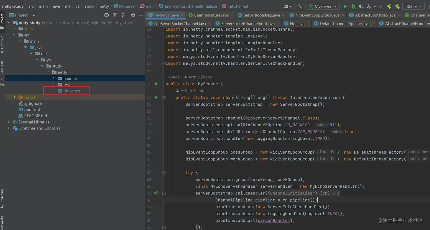Select pom.xml in project tree
This screenshot has height=230, width=430.
[x=29, y=110]
